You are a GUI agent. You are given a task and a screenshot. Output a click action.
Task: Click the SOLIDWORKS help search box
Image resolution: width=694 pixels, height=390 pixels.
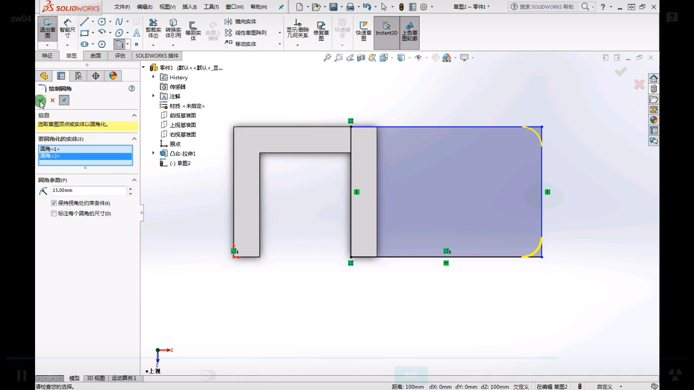[546, 7]
